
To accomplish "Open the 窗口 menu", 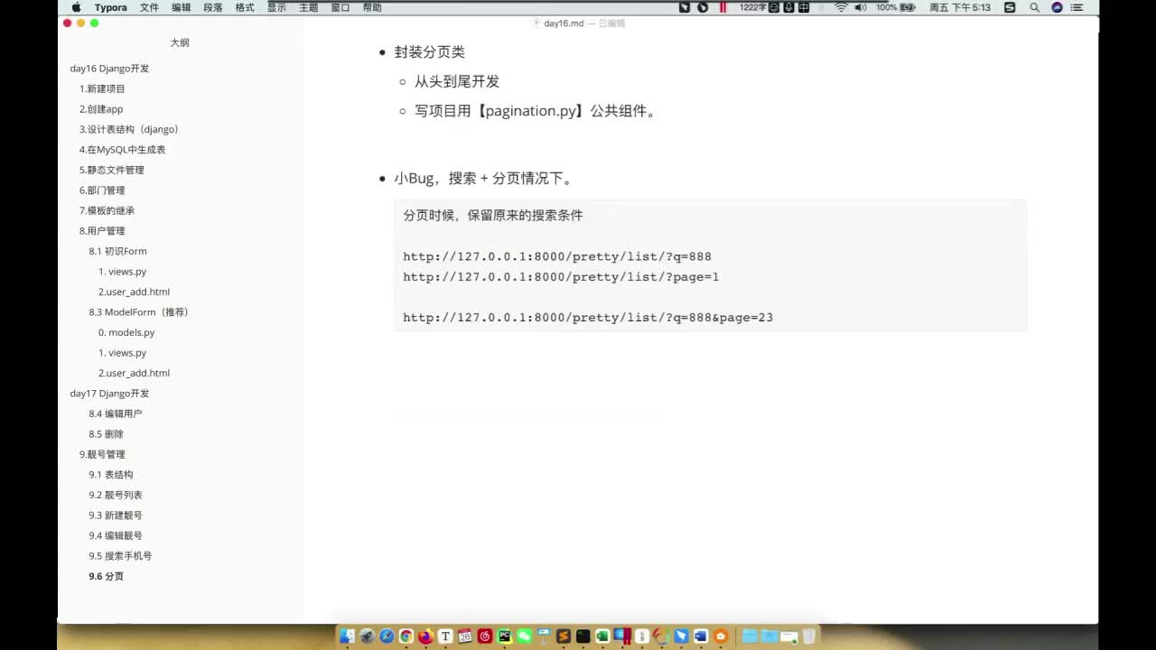I will [340, 7].
